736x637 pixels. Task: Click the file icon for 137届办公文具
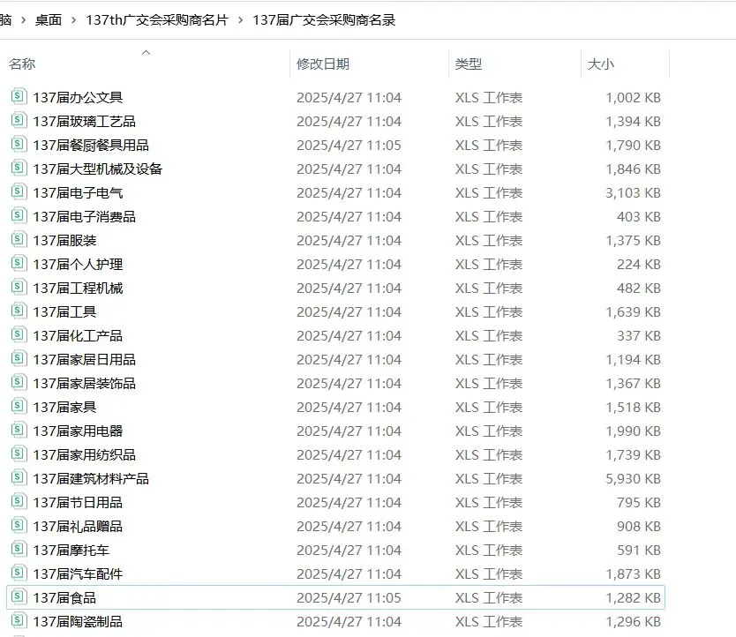click(x=19, y=97)
